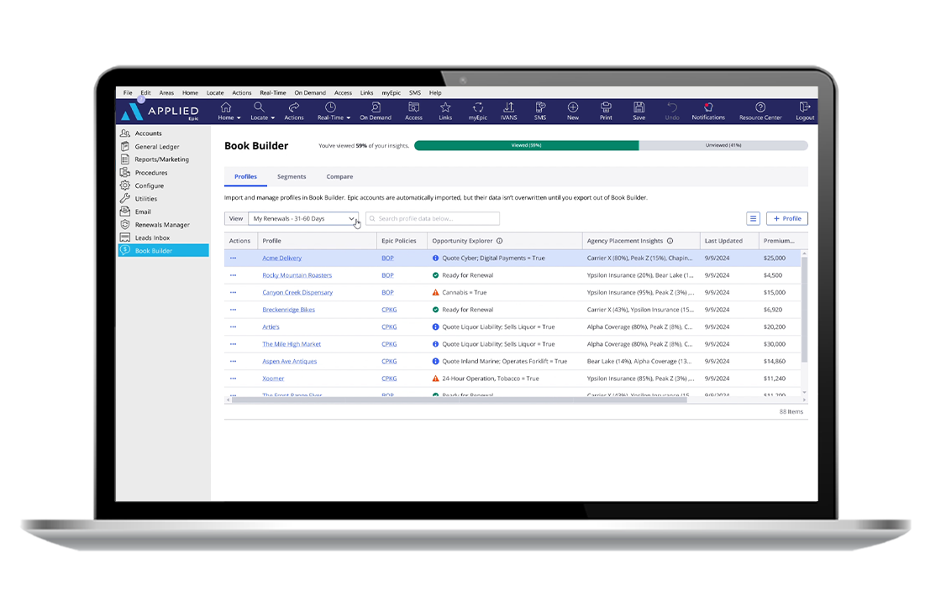The width and height of the screenshot is (941, 611).
Task: Open The Mile High Market profile link
Action: click(292, 344)
